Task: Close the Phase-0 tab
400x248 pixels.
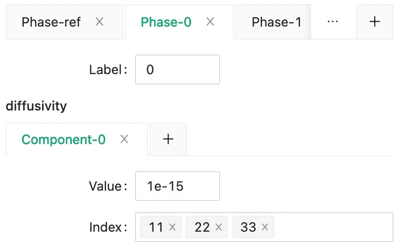Action: [210, 22]
